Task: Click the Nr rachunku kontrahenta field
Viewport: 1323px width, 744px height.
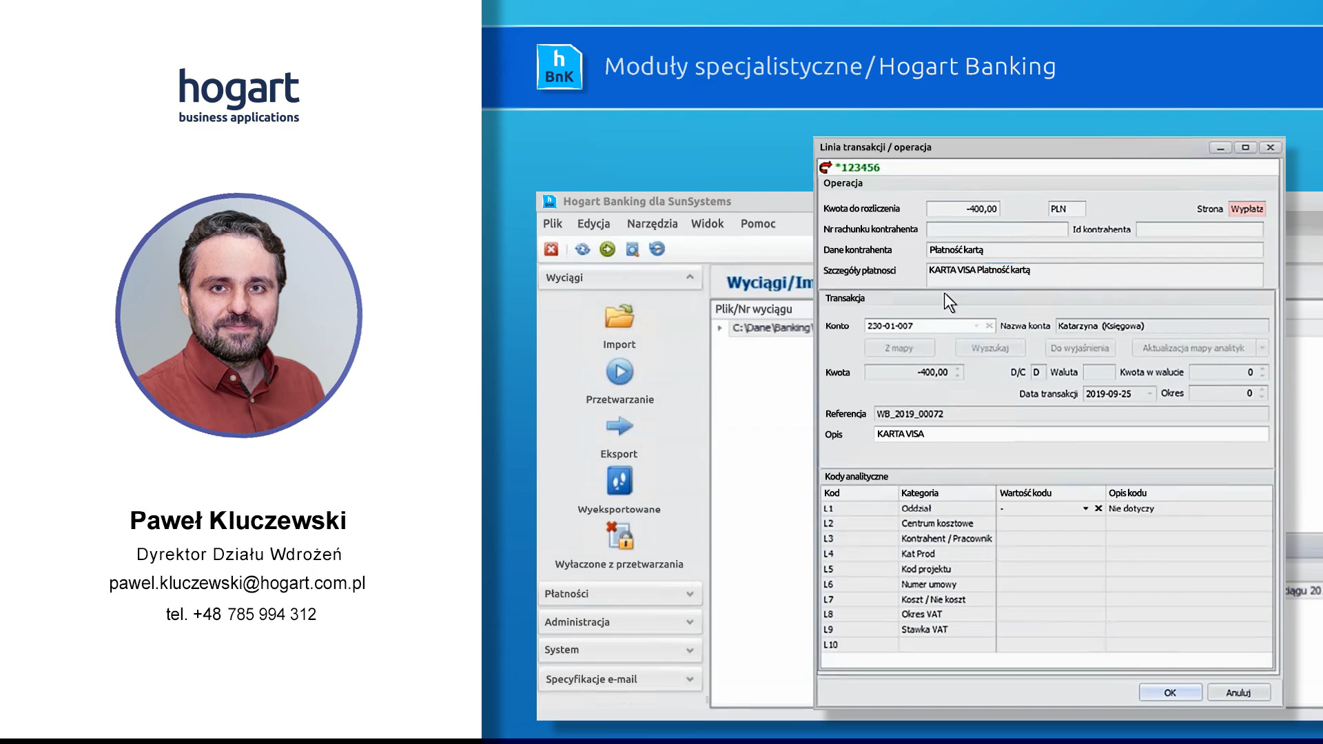Action: [x=996, y=229]
